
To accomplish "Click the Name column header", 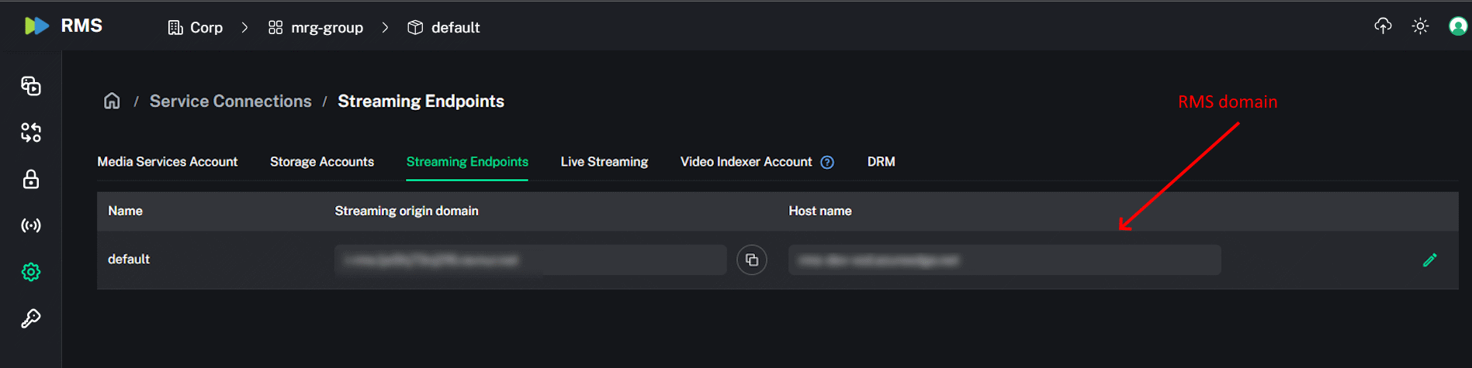I will coord(125,211).
